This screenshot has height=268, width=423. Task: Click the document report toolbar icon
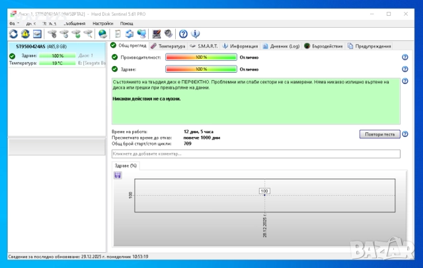[x=118, y=34]
